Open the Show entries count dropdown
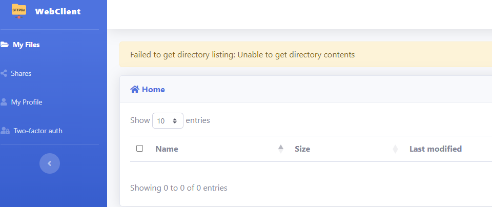Image resolution: width=492 pixels, height=207 pixels. coord(168,121)
